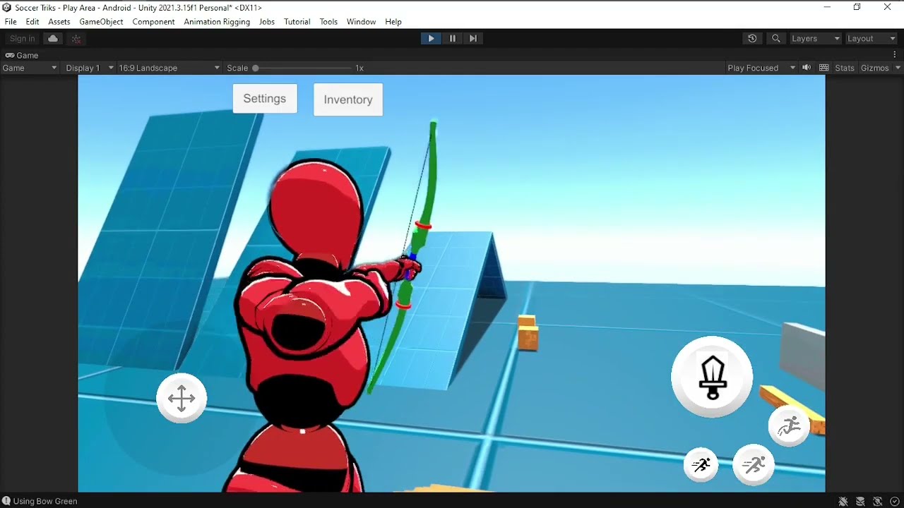This screenshot has width=904, height=508.
Task: Click the global search magnifier icon
Action: point(776,39)
